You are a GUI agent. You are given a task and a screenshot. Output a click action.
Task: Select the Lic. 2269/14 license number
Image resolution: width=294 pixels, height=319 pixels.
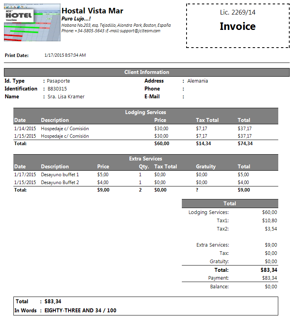click(x=237, y=13)
